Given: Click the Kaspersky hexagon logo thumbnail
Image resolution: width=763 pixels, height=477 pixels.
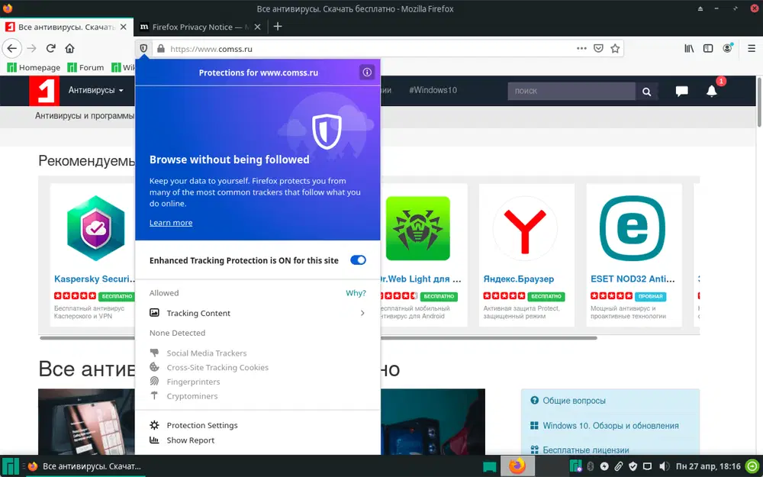Looking at the screenshot, I should [x=96, y=228].
